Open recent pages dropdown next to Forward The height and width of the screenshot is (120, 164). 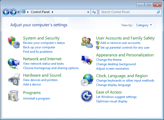[18, 12]
